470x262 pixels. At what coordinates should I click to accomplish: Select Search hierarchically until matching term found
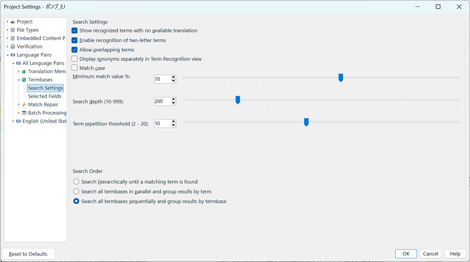[76, 182]
